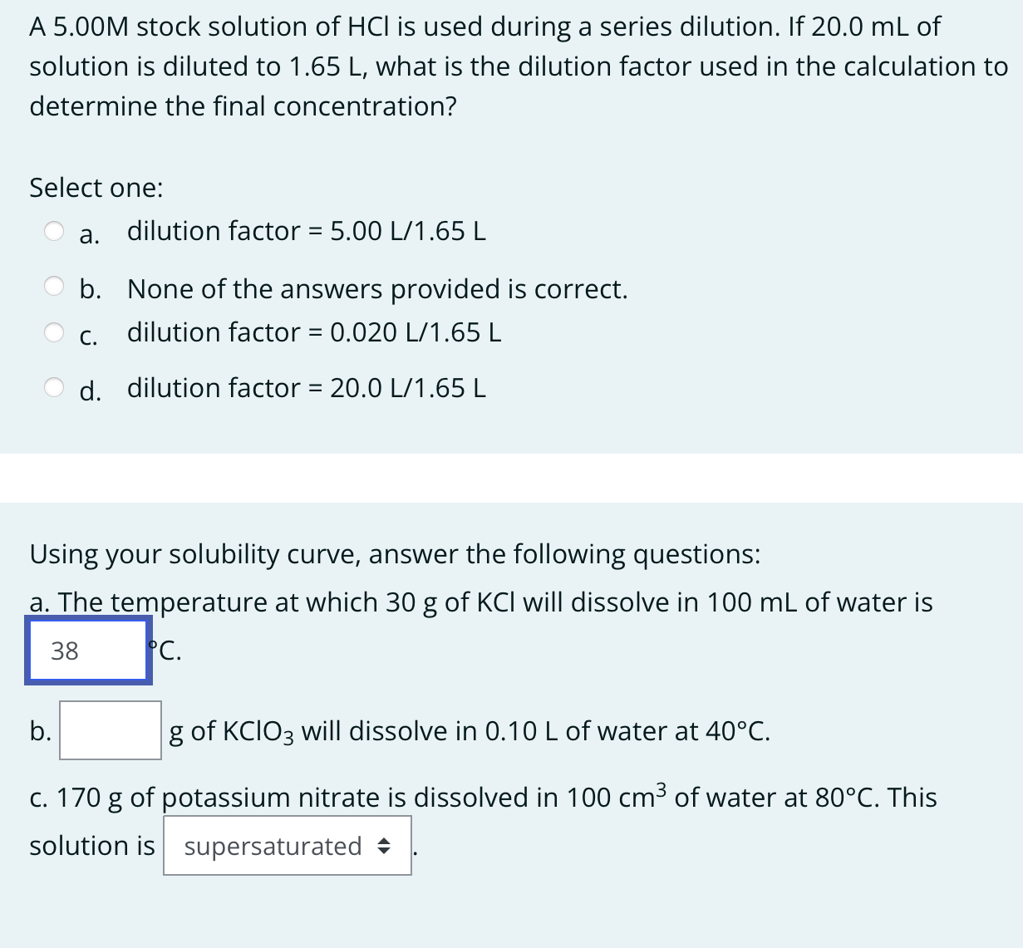This screenshot has width=1023, height=948.
Task: Select radio button for option a
Action: 54,231
